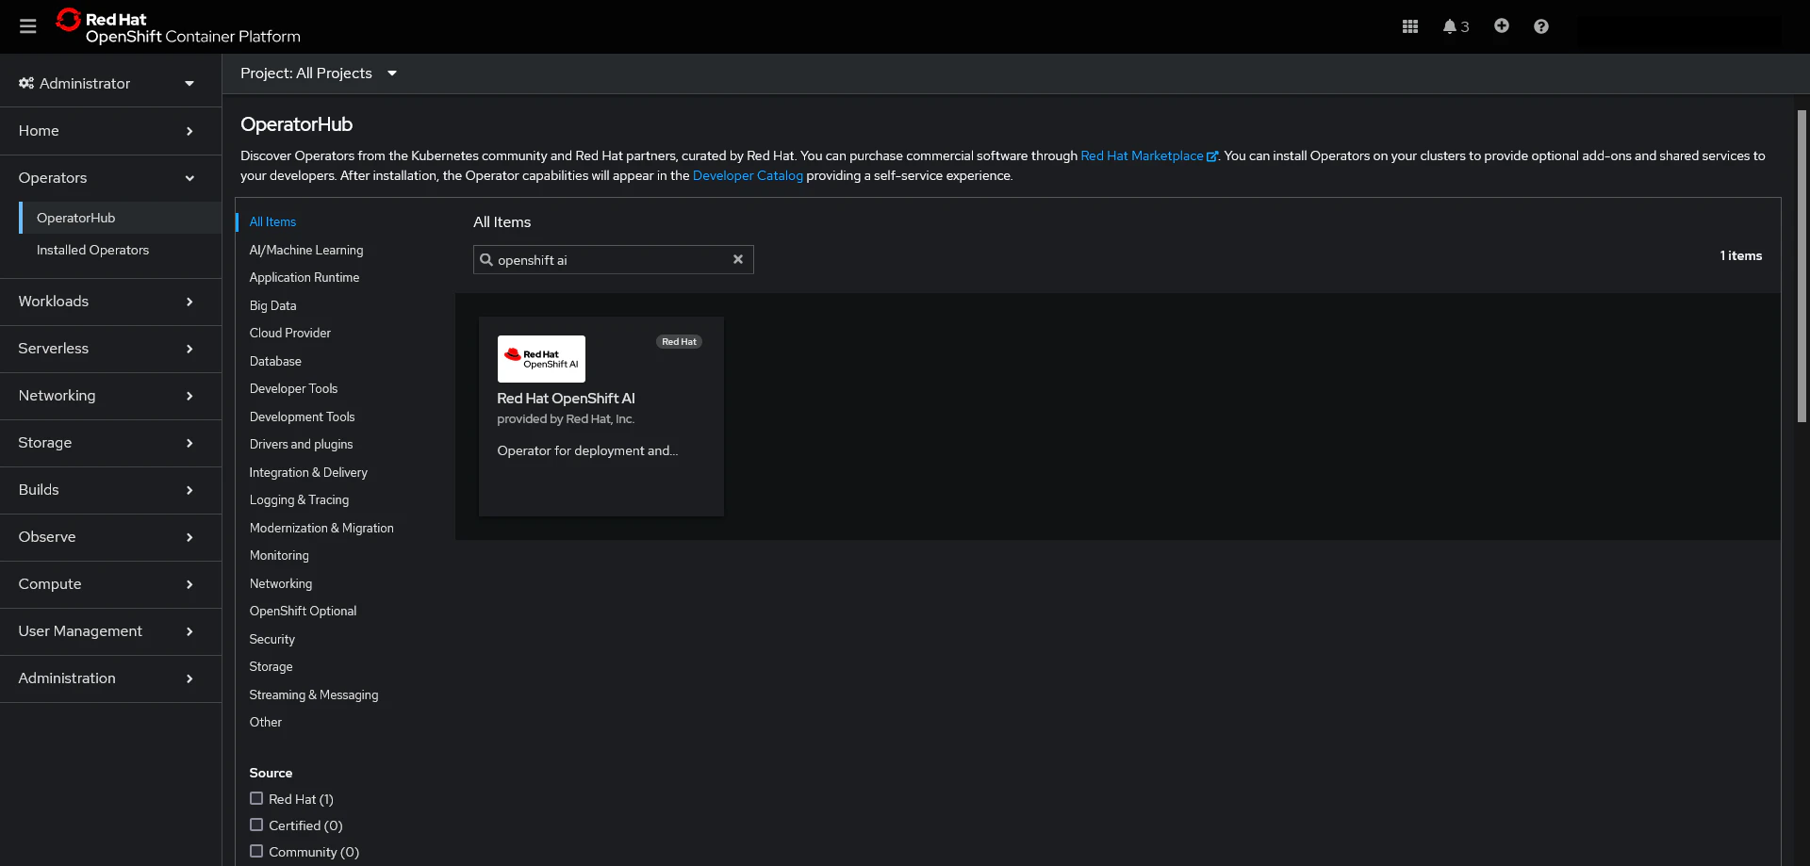Filter by Database category
1810x866 pixels.
coord(275,361)
